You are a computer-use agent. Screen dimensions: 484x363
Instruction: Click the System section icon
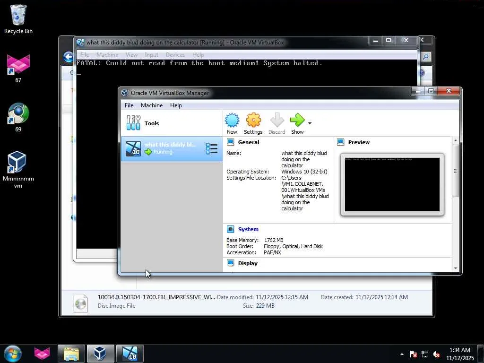point(230,229)
